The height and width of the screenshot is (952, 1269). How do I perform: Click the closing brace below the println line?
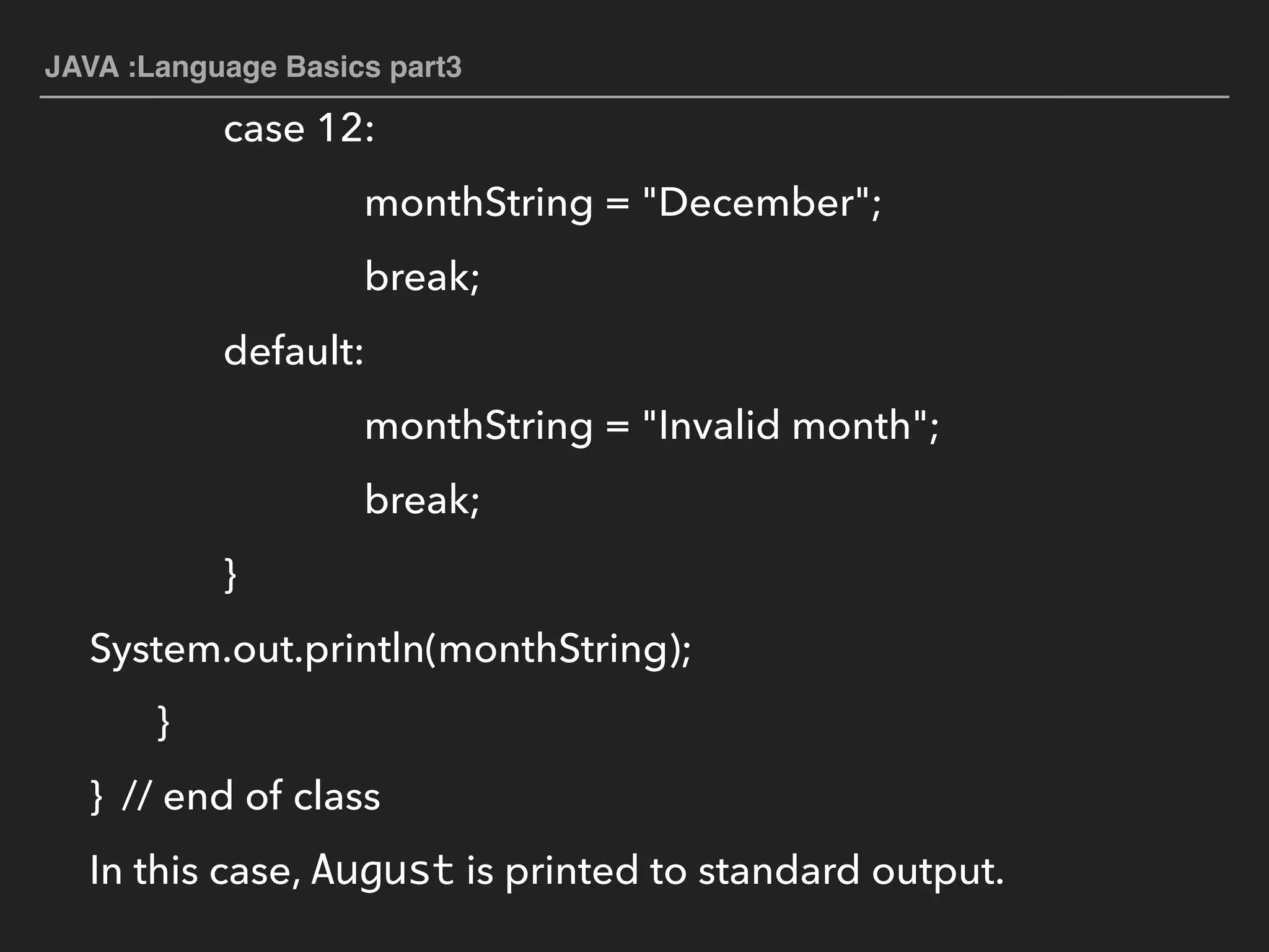coord(164,722)
